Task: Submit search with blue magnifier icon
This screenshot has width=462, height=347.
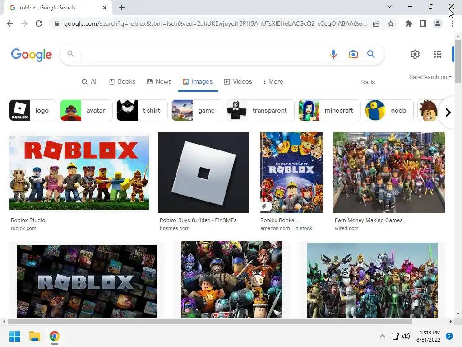Action: pos(371,54)
